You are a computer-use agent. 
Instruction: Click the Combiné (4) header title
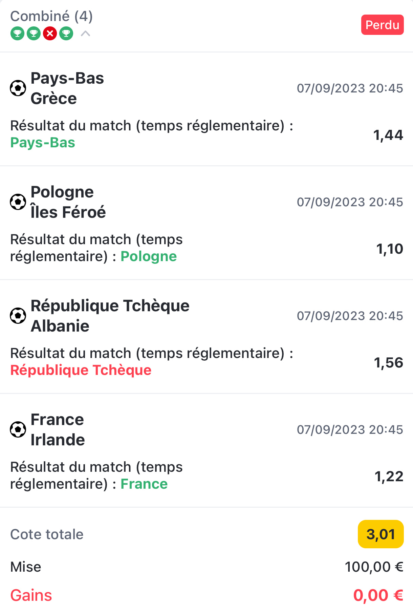[51, 16]
